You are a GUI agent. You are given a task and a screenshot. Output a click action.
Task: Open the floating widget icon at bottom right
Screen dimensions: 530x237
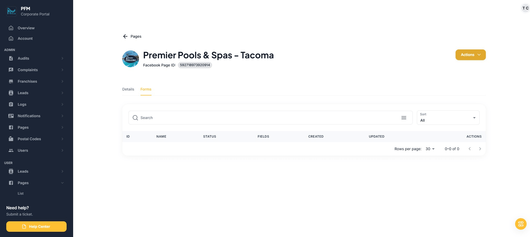[x=521, y=224]
